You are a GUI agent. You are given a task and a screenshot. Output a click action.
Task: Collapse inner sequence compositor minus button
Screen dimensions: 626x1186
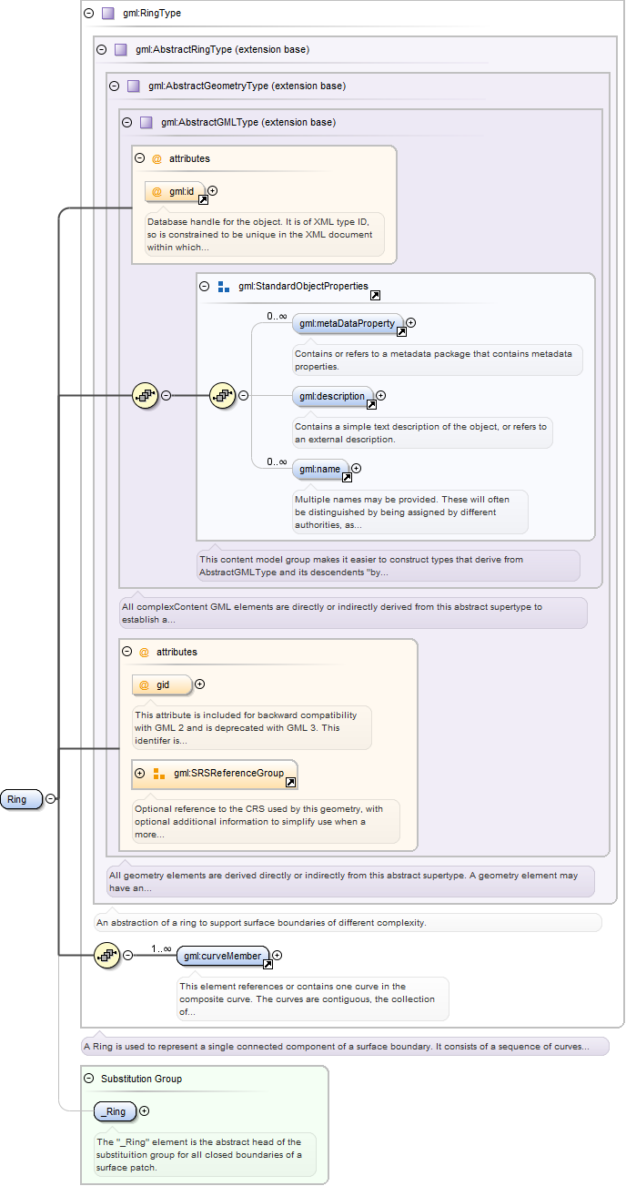(x=243, y=396)
